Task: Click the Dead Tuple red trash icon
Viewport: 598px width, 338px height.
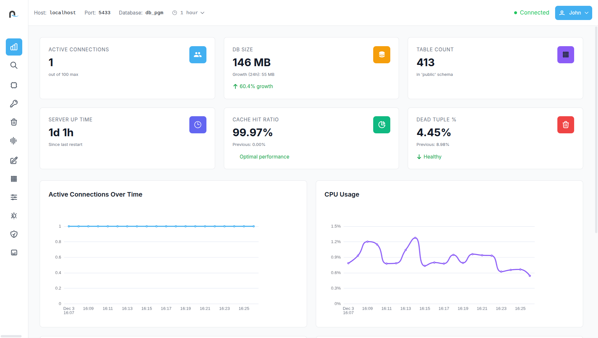Action: click(x=565, y=125)
